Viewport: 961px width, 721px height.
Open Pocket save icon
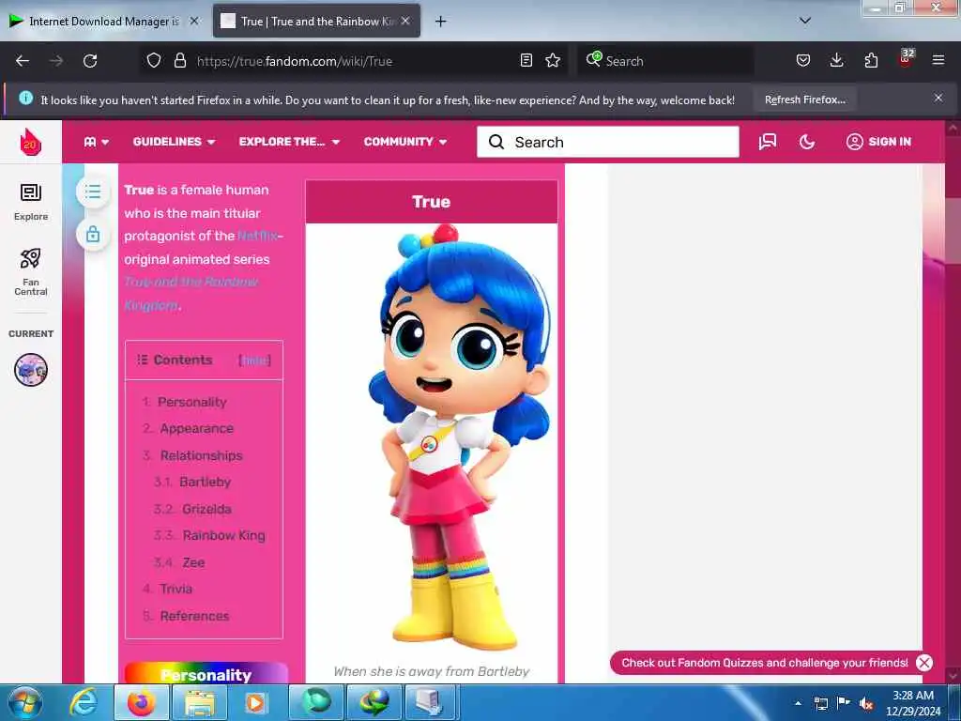[x=803, y=60]
